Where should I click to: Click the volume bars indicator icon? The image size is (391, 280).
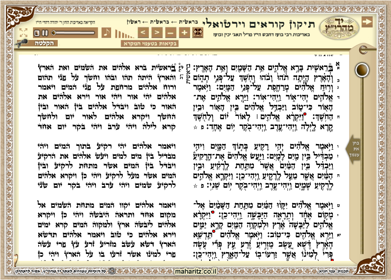(123, 33)
